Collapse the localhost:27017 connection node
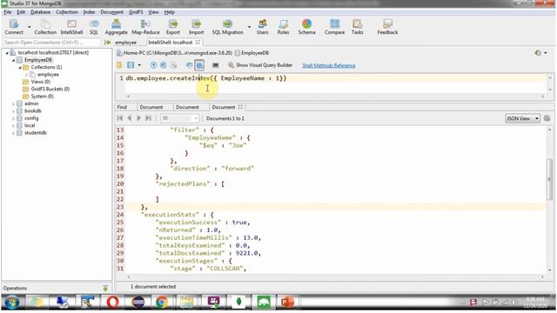 coord(7,52)
